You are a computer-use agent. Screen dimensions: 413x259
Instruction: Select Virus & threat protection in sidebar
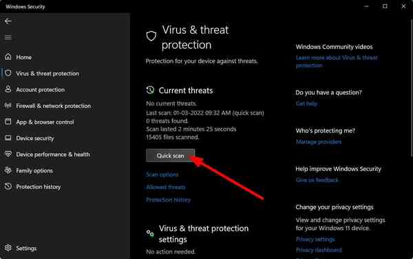click(x=47, y=74)
